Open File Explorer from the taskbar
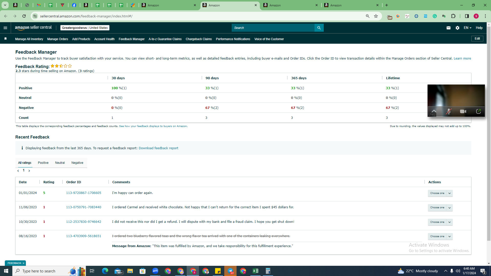The width and height of the screenshot is (491, 276). point(130,271)
